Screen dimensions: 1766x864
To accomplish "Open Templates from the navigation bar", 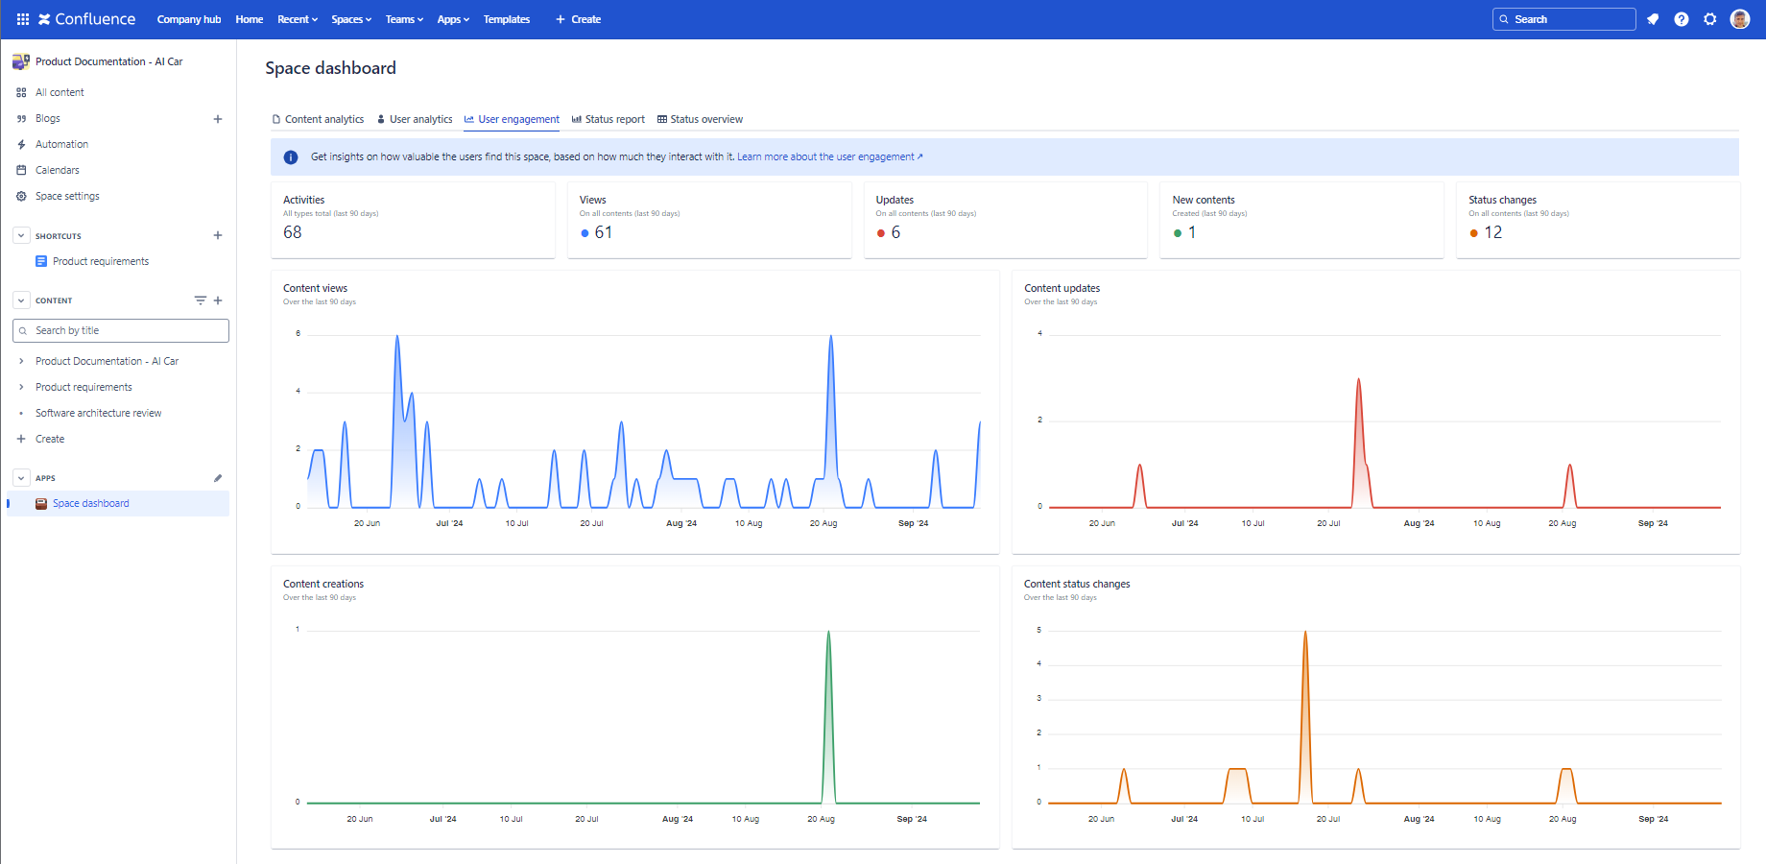I will pos(507,19).
